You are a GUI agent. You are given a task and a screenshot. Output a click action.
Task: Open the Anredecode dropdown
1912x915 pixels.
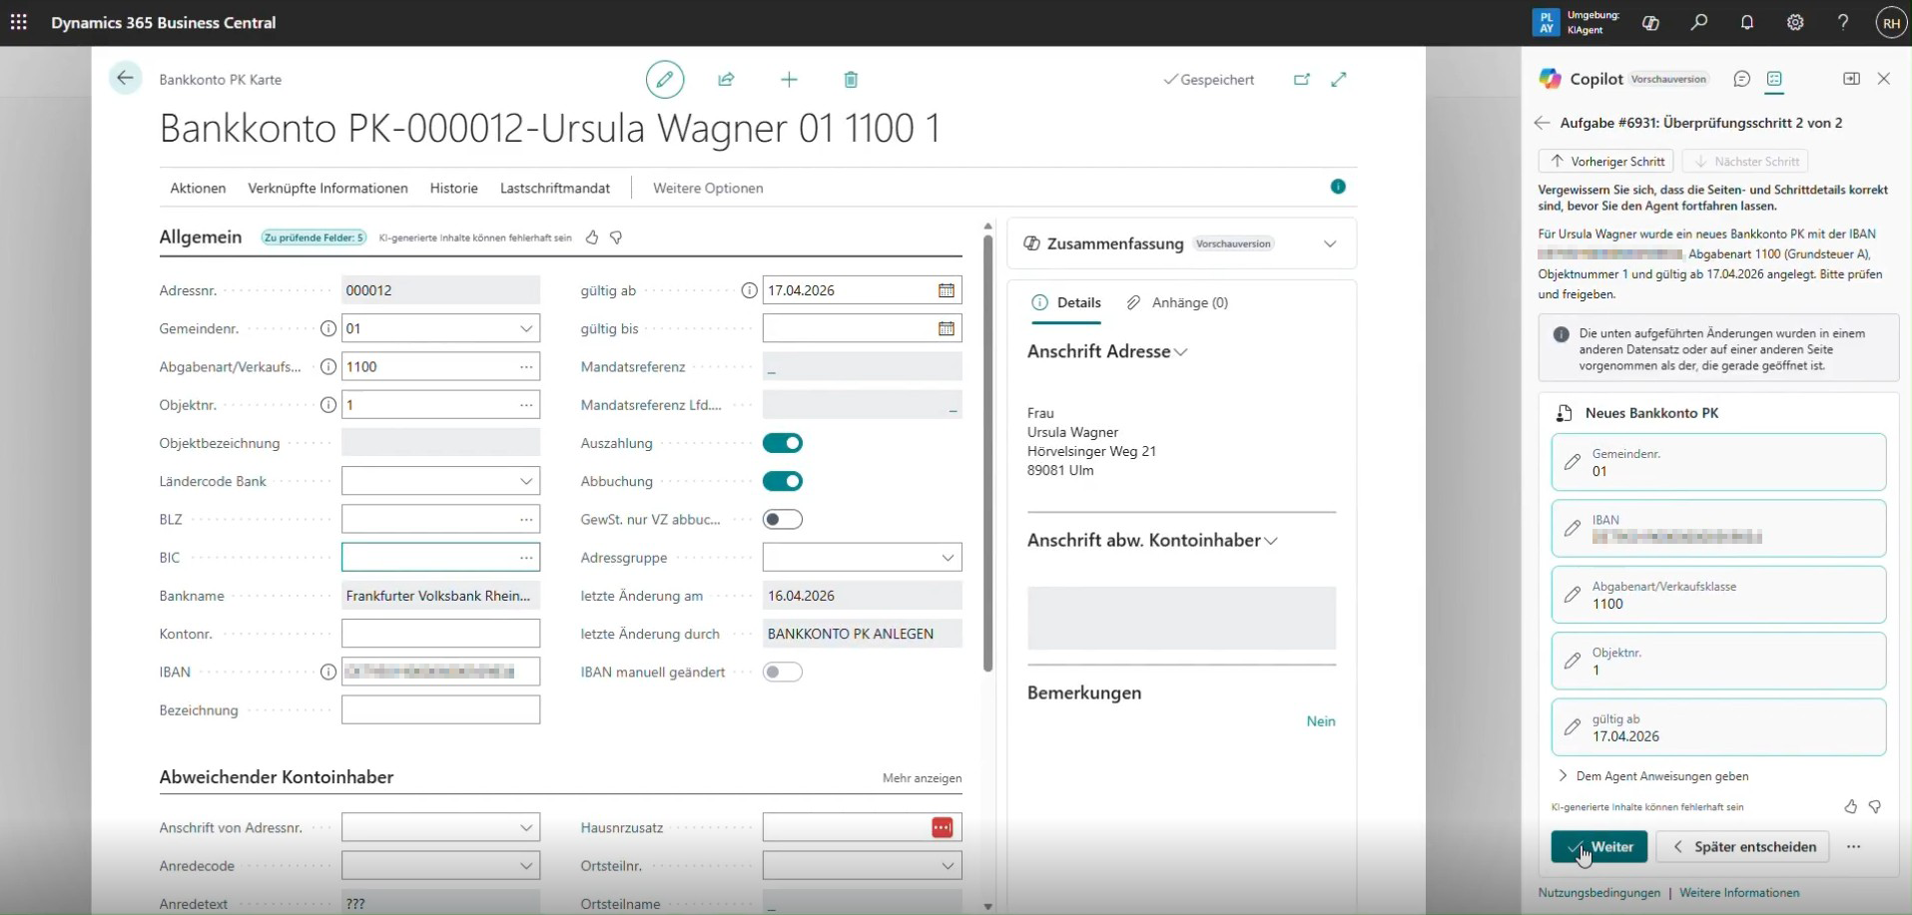click(x=526, y=865)
